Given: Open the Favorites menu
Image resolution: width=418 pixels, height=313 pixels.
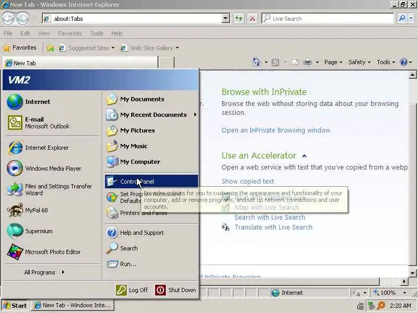Looking at the screenshot, I should tap(70, 33).
